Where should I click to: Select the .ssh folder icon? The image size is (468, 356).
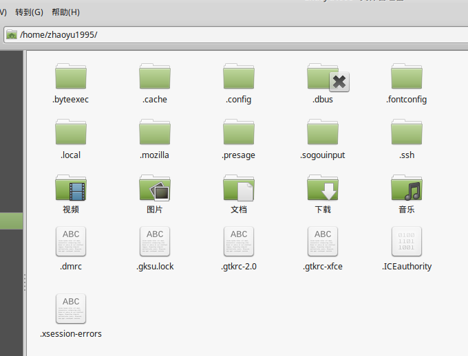coord(407,132)
